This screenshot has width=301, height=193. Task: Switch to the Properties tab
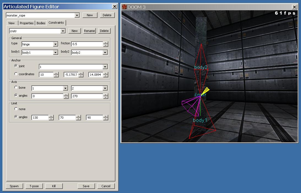coord(27,23)
